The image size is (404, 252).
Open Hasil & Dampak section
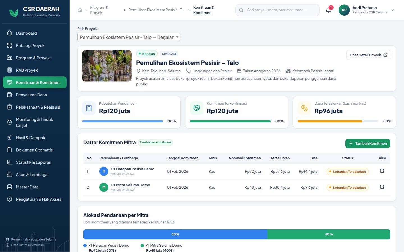point(35,137)
